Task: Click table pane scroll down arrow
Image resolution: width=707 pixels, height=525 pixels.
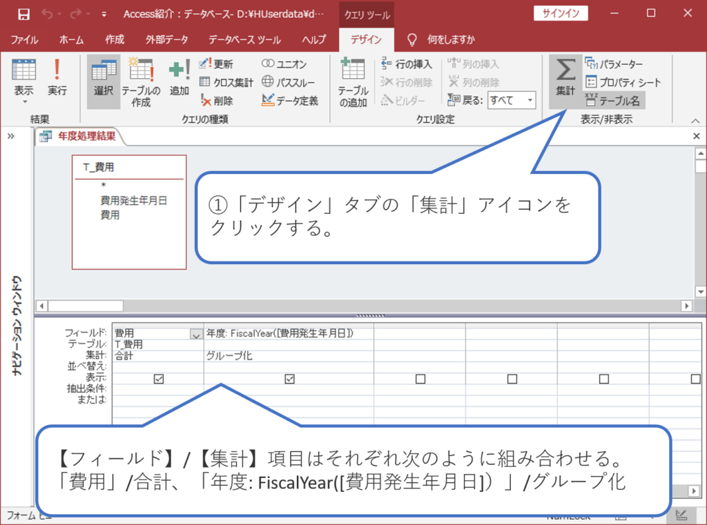Action: pyautogui.click(x=700, y=292)
